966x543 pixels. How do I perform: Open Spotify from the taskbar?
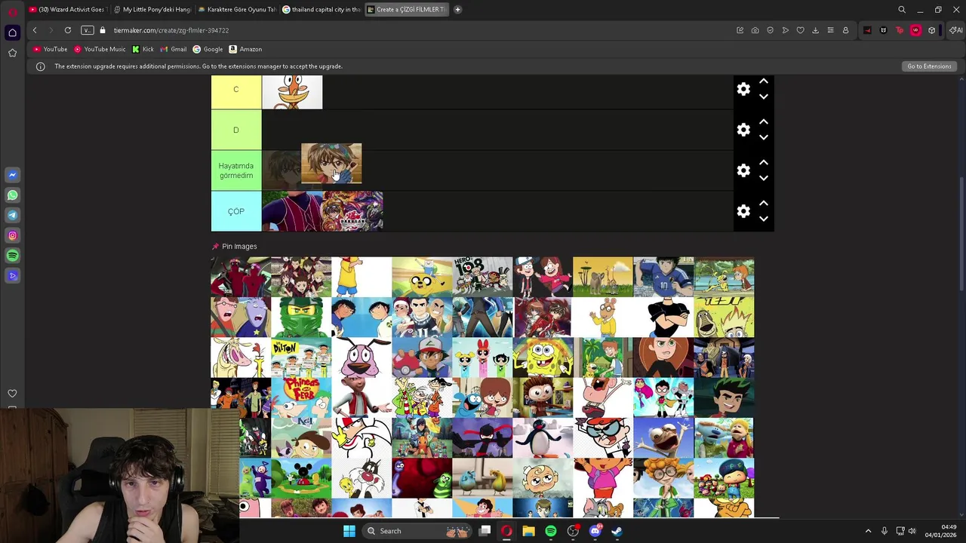coord(551,531)
